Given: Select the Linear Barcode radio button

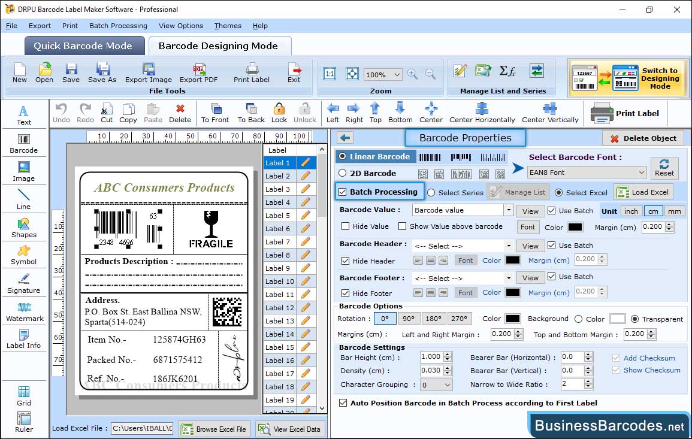Looking at the screenshot, I should (343, 156).
